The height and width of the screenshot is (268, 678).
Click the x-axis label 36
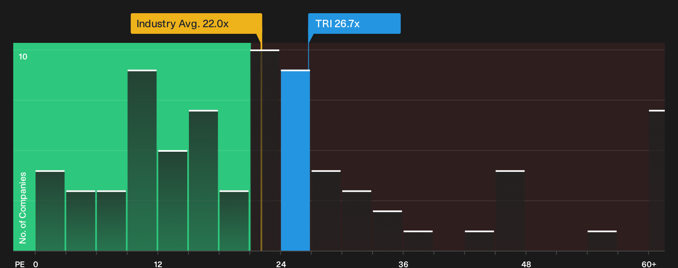pos(403,264)
